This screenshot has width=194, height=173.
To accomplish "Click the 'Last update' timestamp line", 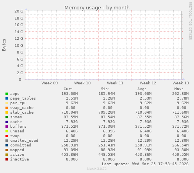I will [145, 164].
